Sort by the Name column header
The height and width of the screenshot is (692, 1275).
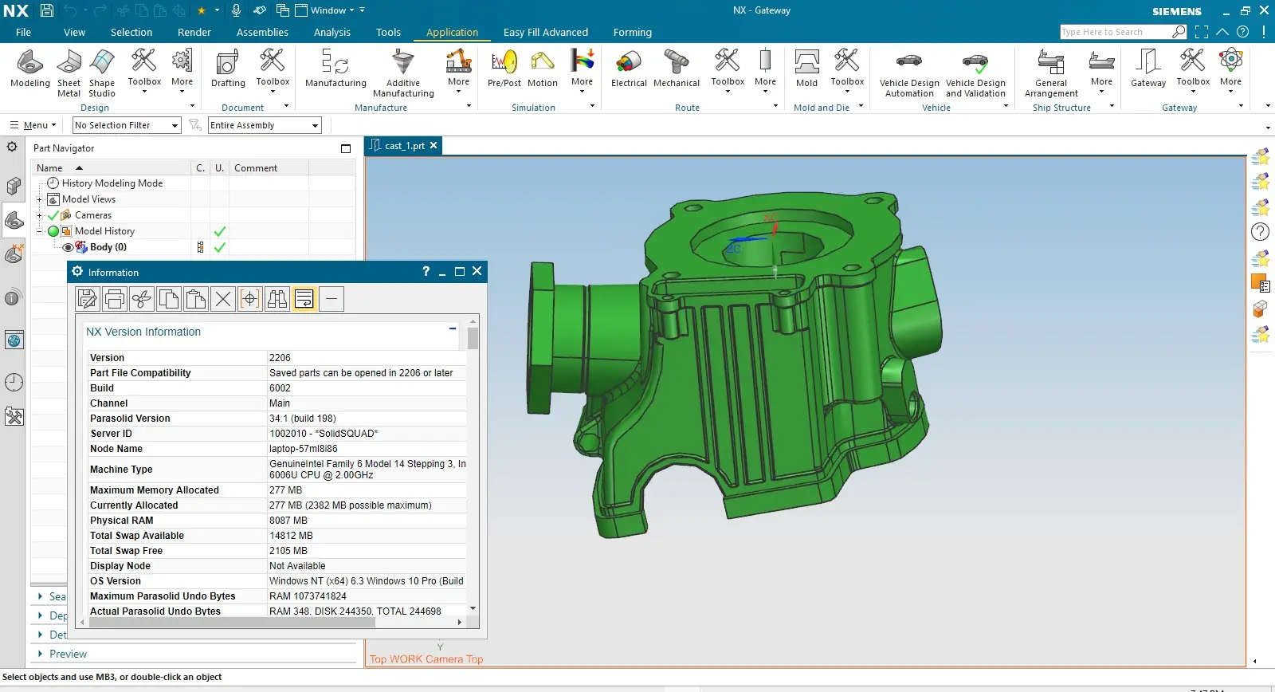(x=112, y=168)
